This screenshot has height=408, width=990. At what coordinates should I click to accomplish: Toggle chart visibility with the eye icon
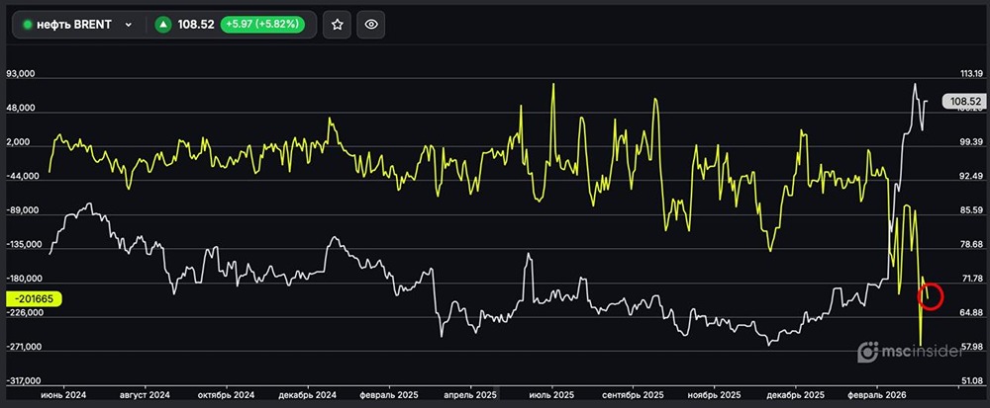(371, 25)
